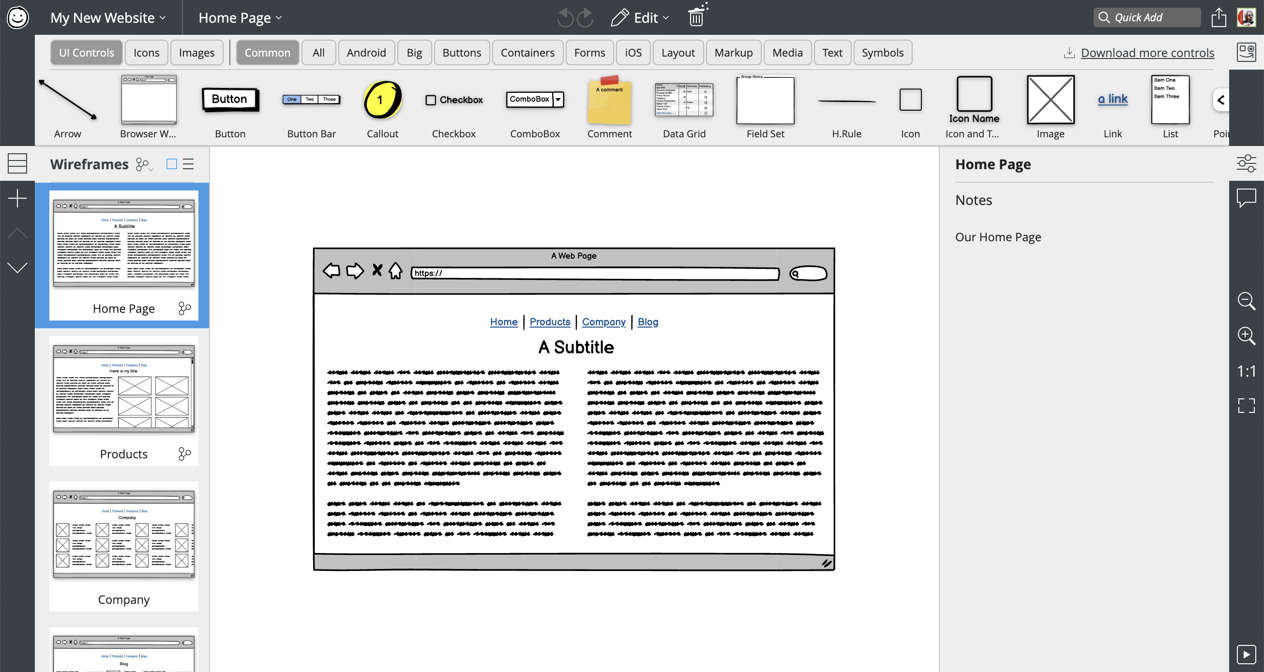This screenshot has width=1264, height=672.
Task: Toggle list view in Wireframes panel
Action: (x=188, y=164)
